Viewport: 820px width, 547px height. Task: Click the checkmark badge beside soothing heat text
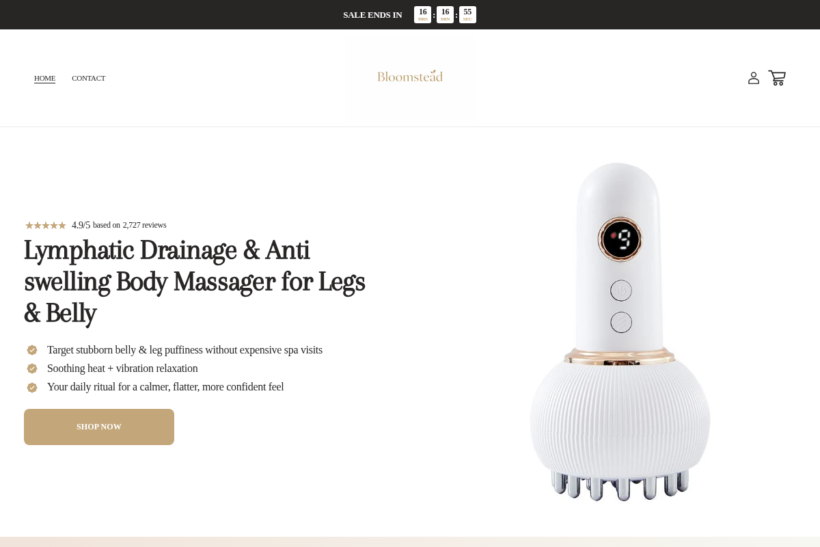[x=32, y=369]
